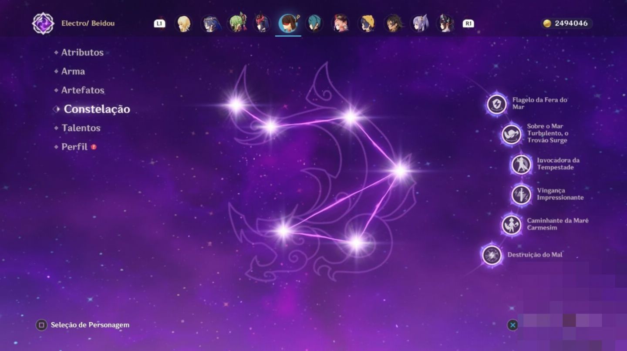627x351 pixels.
Task: Open Caminhante da Maré Carmesim constellation icon
Action: (512, 225)
